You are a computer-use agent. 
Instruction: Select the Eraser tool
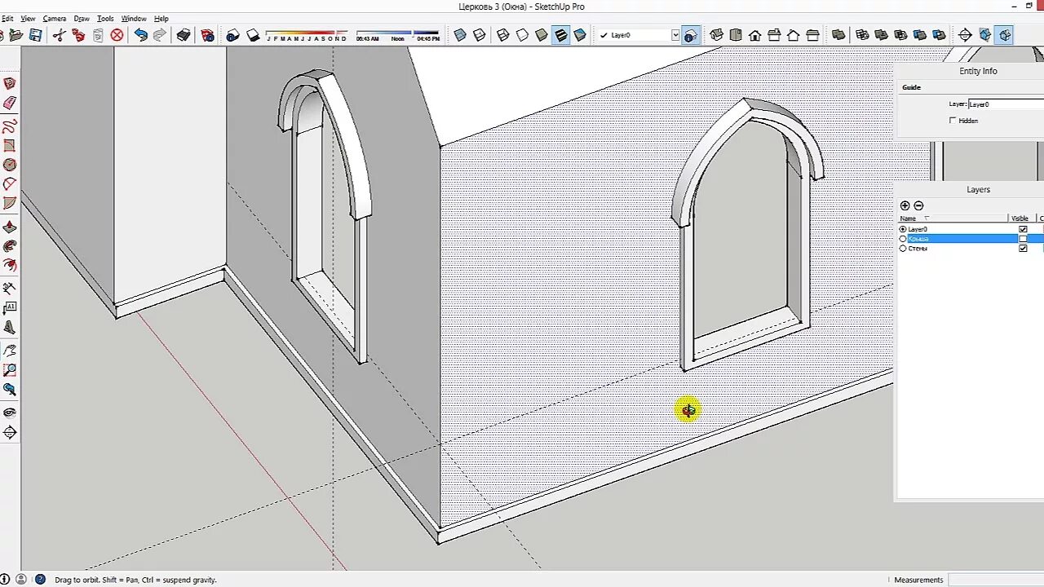pos(10,104)
